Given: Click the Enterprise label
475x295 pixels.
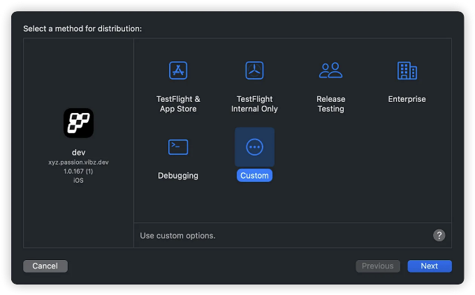Looking at the screenshot, I should point(407,99).
